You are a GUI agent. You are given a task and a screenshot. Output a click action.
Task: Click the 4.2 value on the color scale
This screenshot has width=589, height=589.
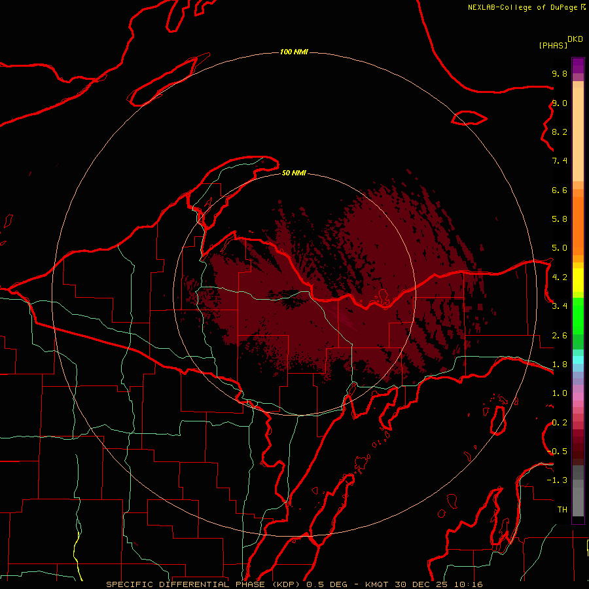(x=560, y=277)
